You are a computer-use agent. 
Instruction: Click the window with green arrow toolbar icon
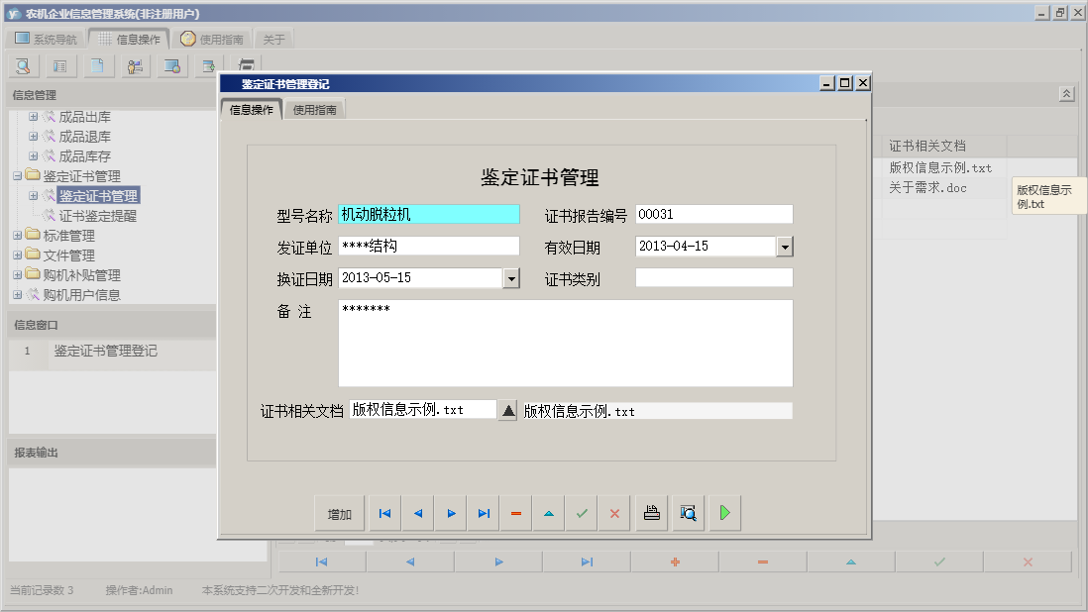(x=209, y=66)
